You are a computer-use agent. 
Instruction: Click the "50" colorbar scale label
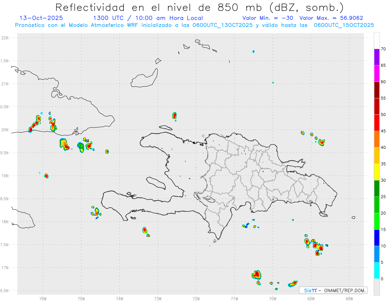[383, 115]
